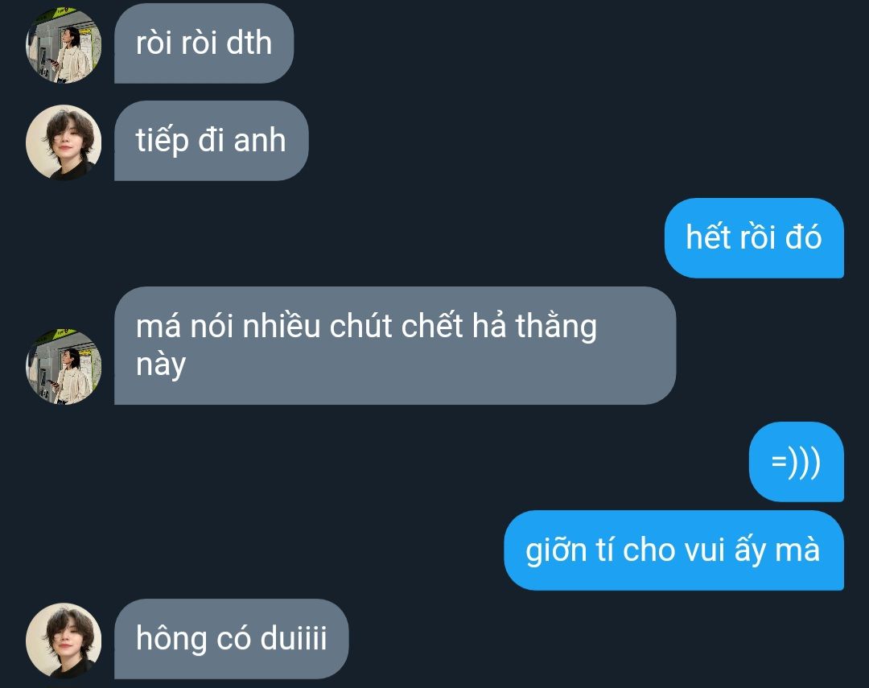The height and width of the screenshot is (688, 869).
Task: Tap the 'má nói nhiều chút chết hả' message
Action: [x=395, y=345]
